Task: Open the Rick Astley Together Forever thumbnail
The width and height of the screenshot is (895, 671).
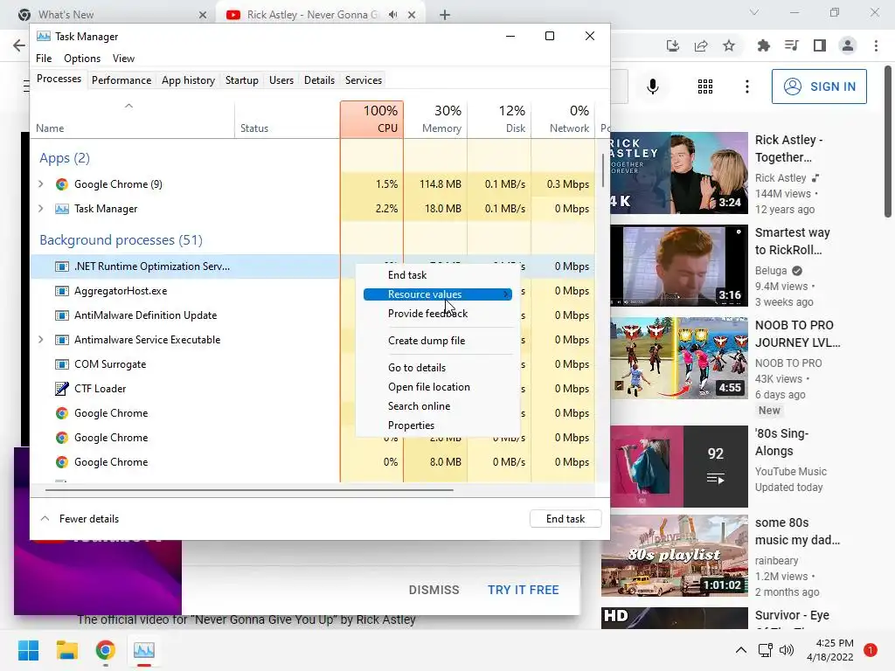Action: coord(678,173)
